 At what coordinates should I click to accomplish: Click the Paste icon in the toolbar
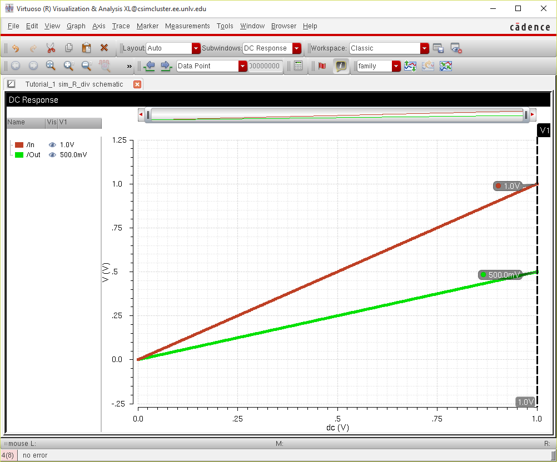tap(86, 48)
